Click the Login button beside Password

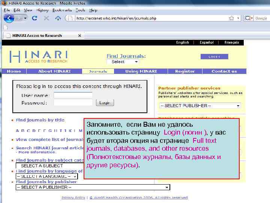(105, 103)
